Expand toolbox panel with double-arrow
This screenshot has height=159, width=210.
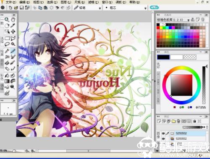tap(14, 15)
